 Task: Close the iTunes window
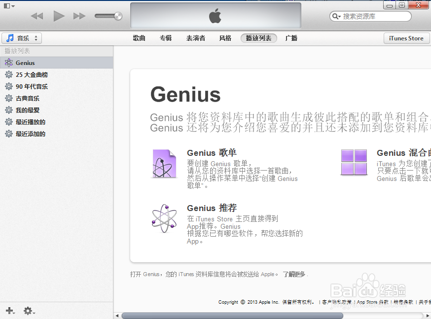419,5
